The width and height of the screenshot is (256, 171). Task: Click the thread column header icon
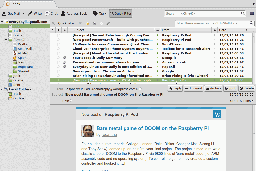(53, 30)
